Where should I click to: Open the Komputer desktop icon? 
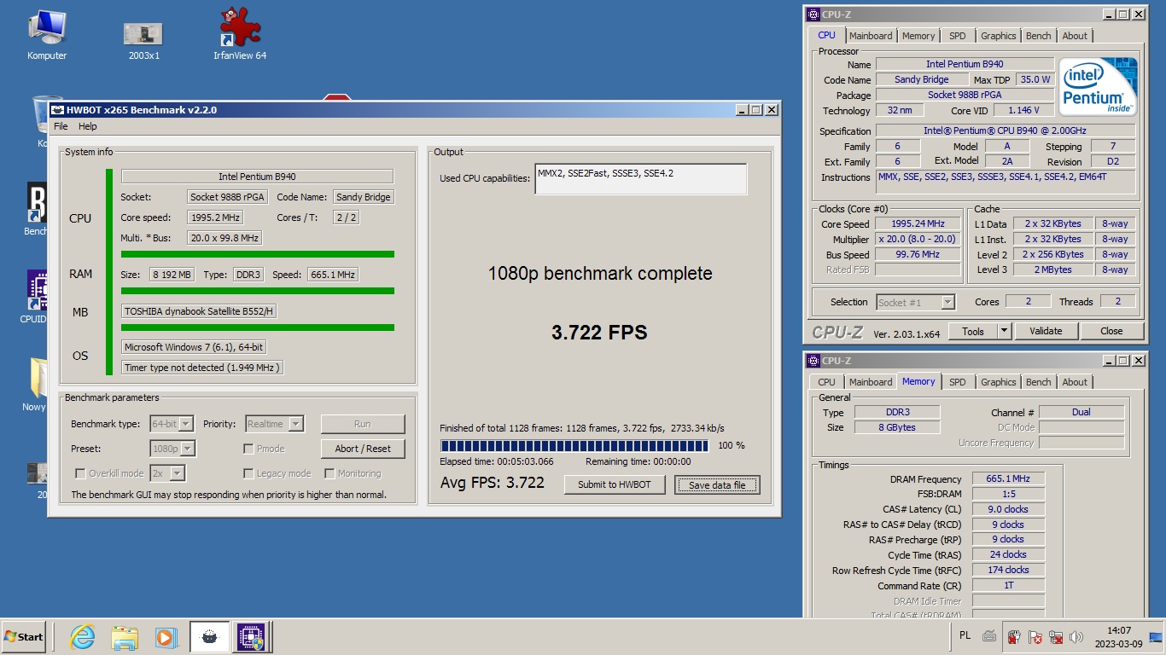tap(47, 34)
